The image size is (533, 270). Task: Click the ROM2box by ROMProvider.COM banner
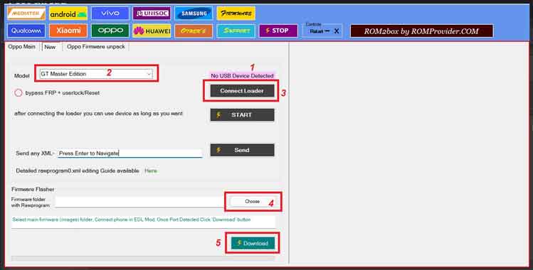tap(421, 31)
